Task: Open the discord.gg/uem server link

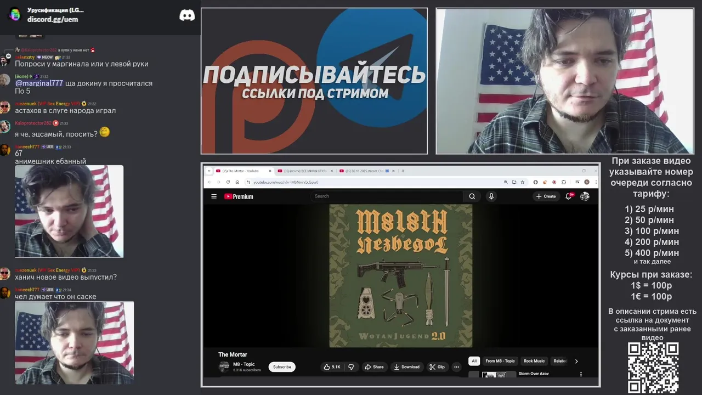Action: pos(53,19)
